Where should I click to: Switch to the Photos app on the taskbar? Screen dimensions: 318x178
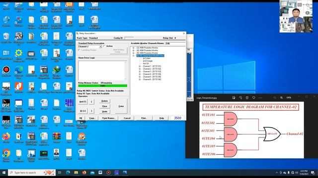pos(125,173)
